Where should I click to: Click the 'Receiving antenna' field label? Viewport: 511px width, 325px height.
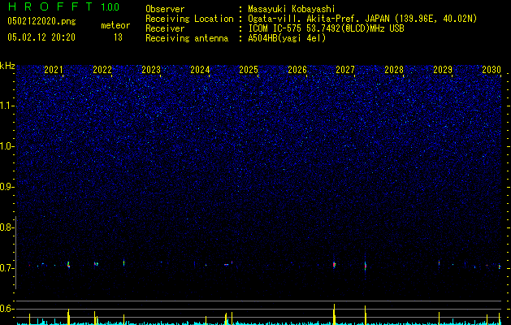point(187,38)
